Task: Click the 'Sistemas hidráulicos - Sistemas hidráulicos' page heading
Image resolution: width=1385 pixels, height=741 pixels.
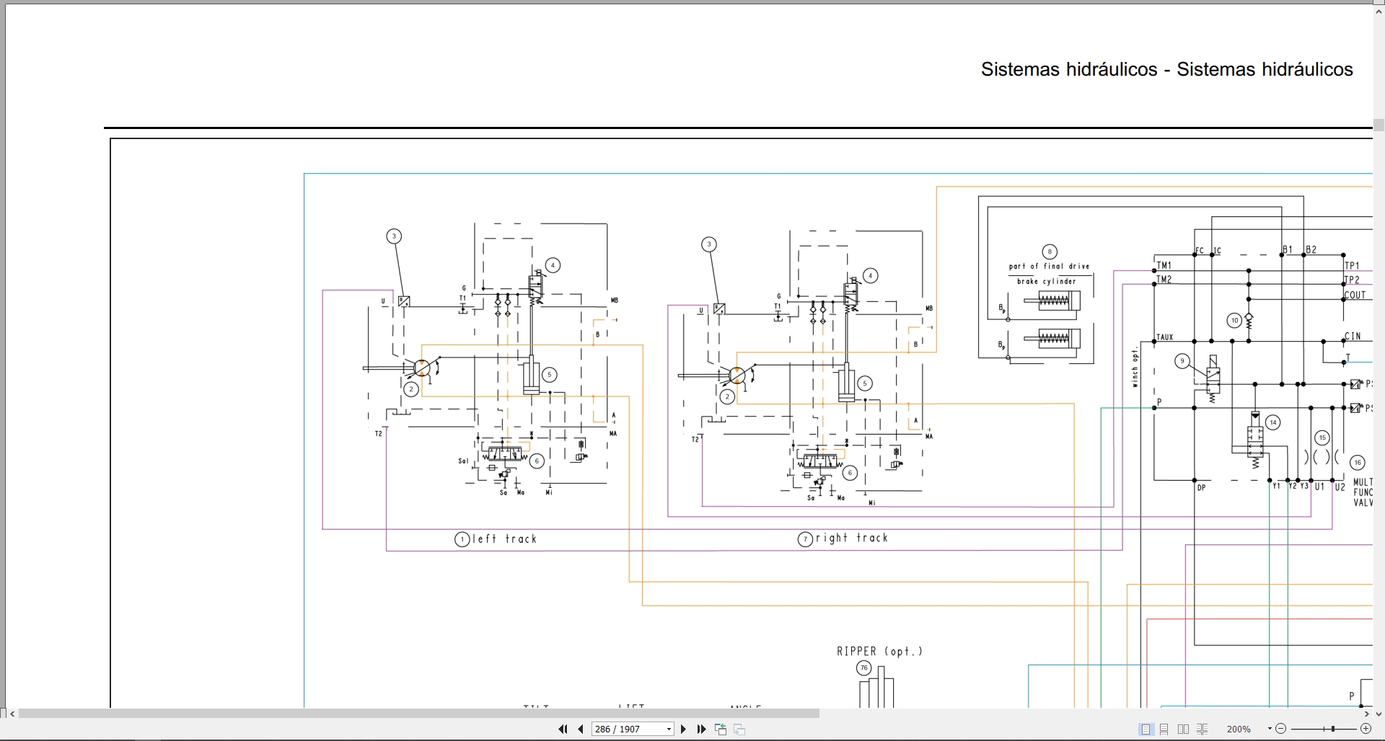Action: coord(1166,69)
